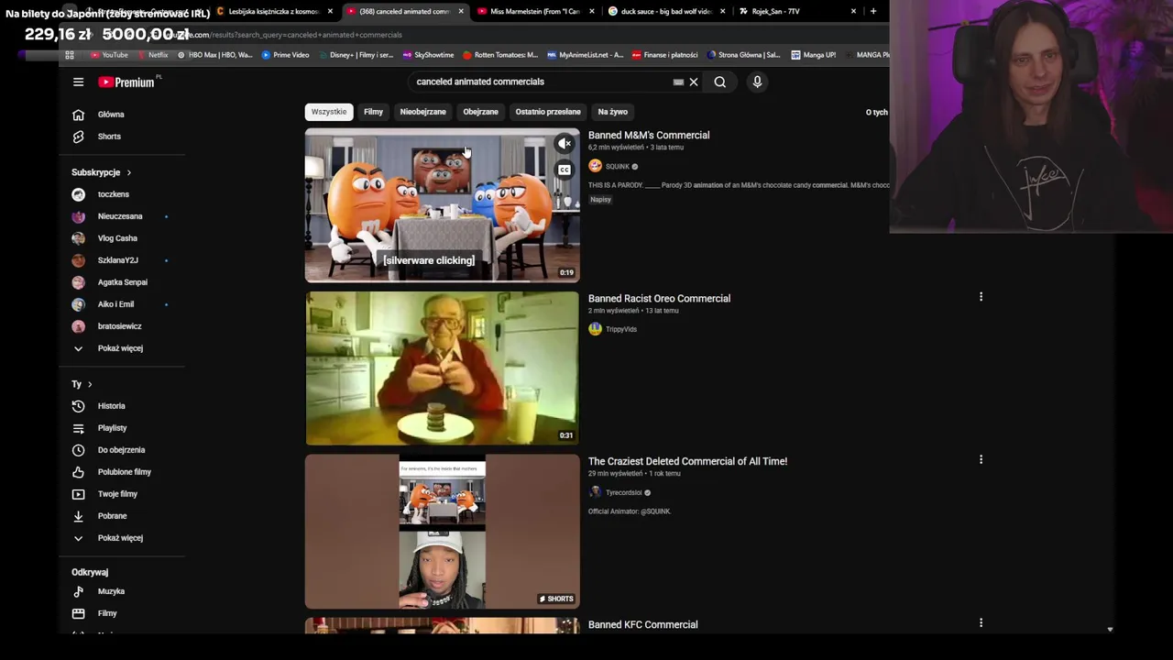1173x660 pixels.
Task: Open the Subskrypcje section chevron
Action: pyautogui.click(x=128, y=172)
